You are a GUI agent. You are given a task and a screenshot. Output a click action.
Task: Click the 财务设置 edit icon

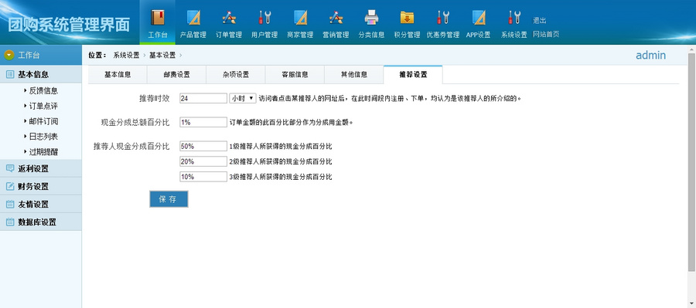(x=10, y=186)
